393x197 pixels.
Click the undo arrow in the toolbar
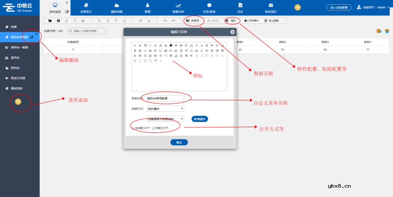(165, 21)
